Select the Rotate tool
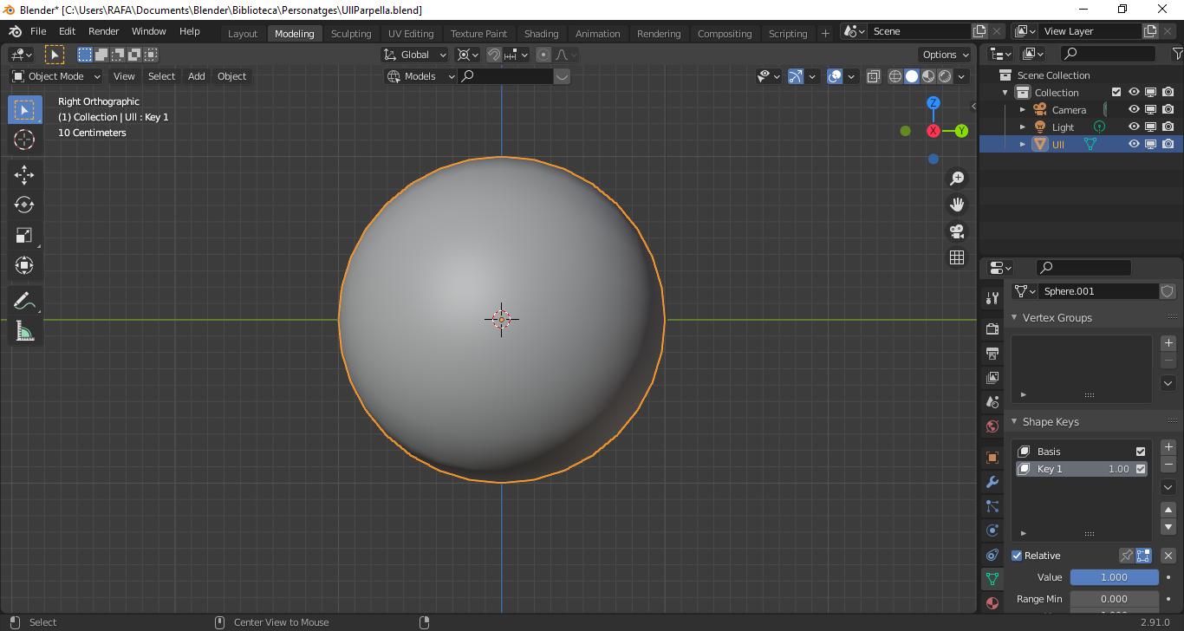This screenshot has height=631, width=1184. [24, 205]
